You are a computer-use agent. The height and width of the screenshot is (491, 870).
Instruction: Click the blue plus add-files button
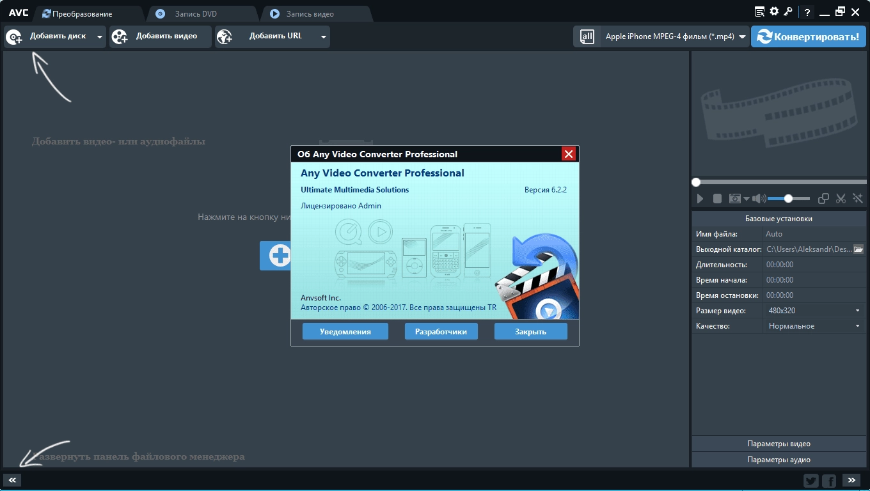(x=276, y=256)
